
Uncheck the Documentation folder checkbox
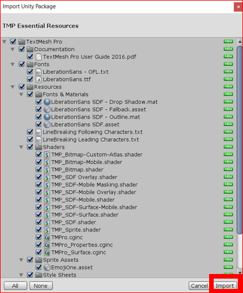pos(22,49)
